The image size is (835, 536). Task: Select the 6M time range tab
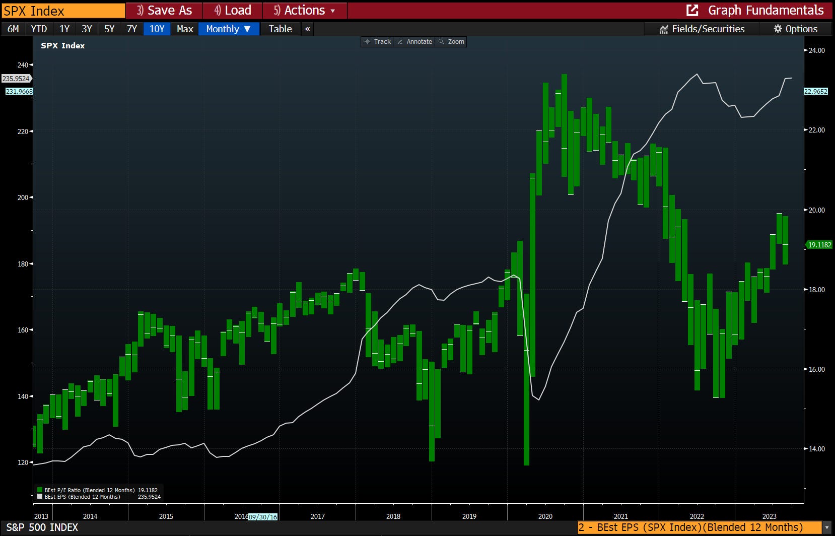pyautogui.click(x=13, y=29)
